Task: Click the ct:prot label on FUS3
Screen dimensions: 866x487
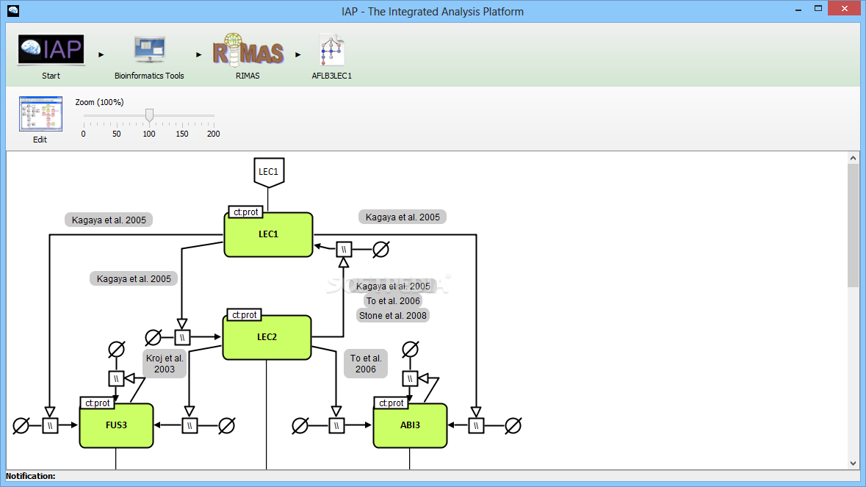Action: click(x=97, y=403)
